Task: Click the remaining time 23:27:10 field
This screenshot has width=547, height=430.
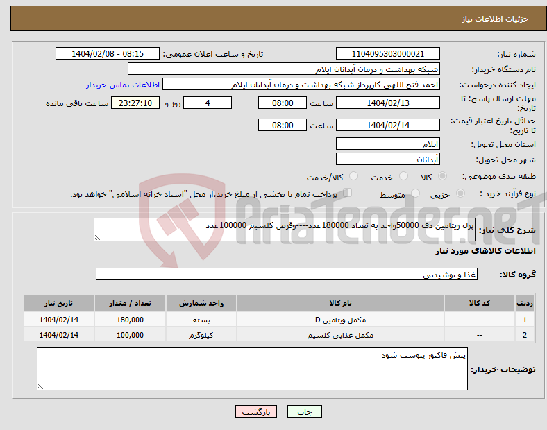Action: 135,103
